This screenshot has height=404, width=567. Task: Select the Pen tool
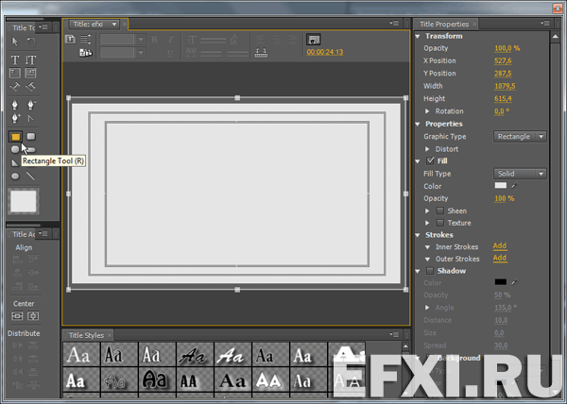tap(15, 105)
